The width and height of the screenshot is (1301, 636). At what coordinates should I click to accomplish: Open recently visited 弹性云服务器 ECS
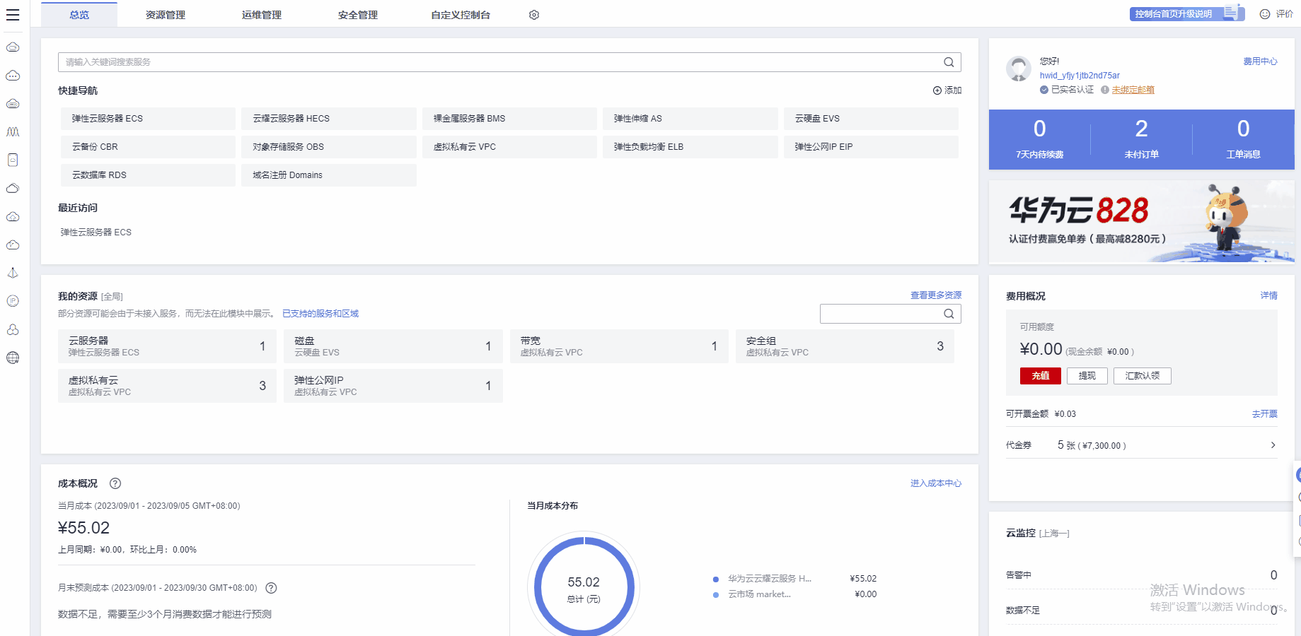96,232
